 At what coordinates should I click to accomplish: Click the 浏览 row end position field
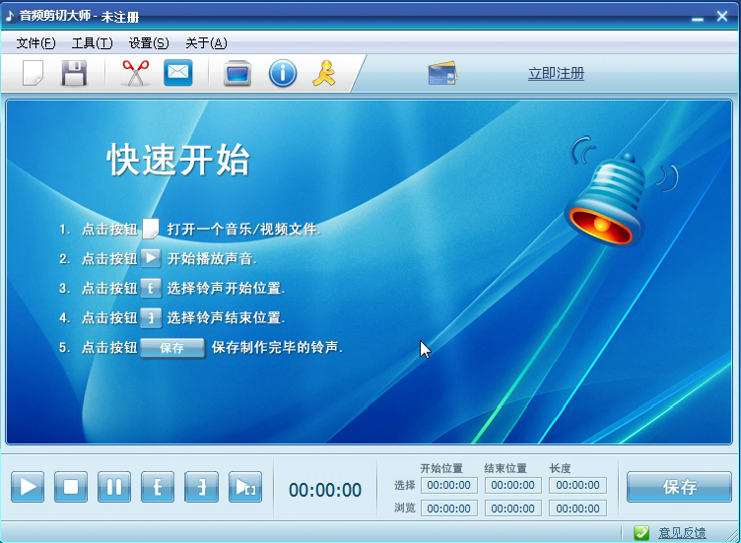click(512, 509)
